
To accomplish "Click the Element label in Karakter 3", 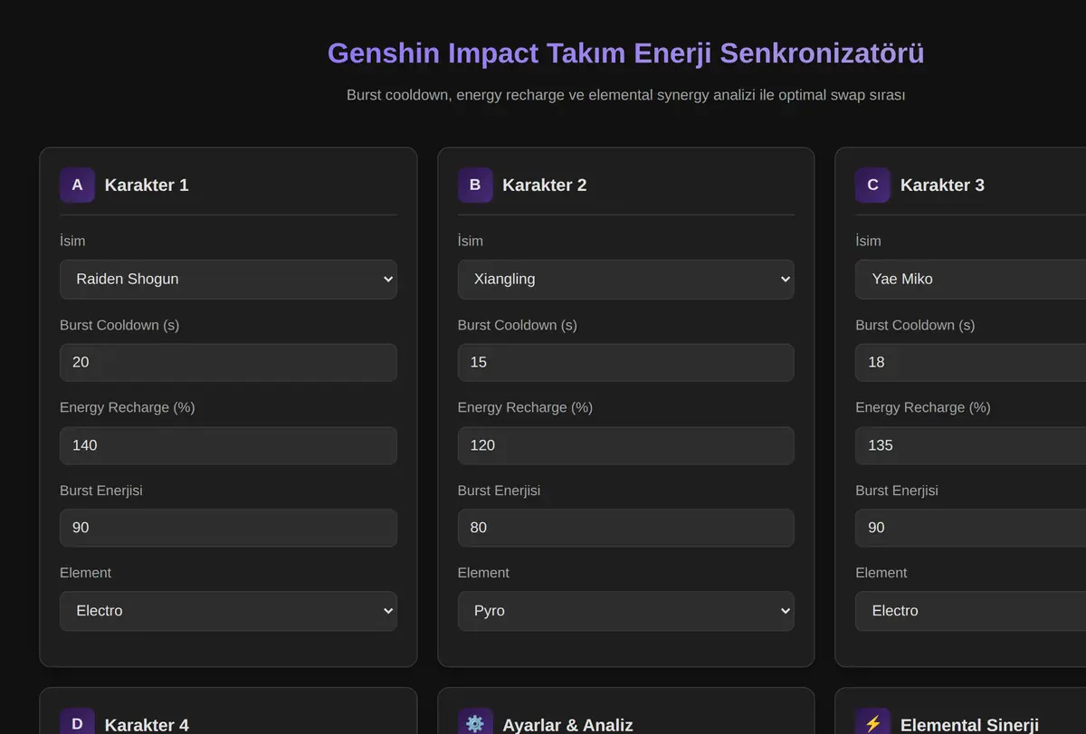I will click(x=881, y=573).
